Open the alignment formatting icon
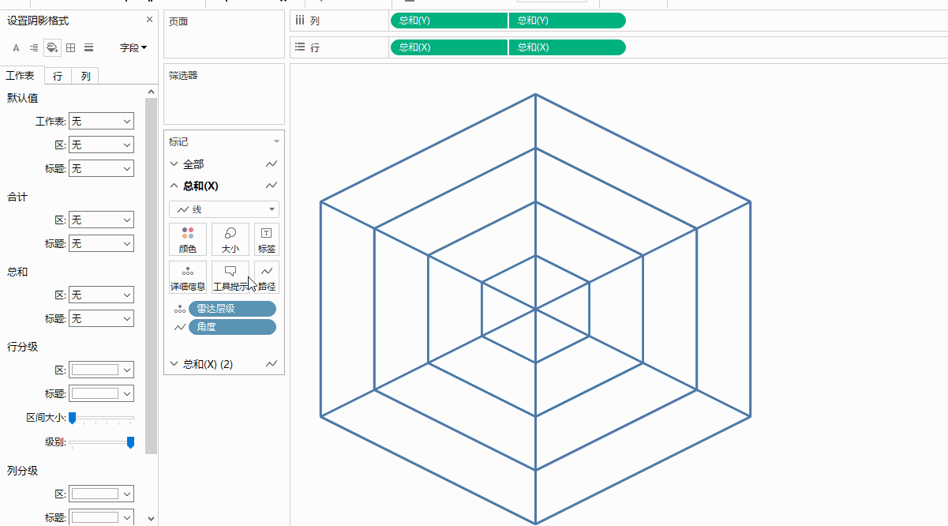This screenshot has height=526, width=948. pyautogui.click(x=33, y=48)
